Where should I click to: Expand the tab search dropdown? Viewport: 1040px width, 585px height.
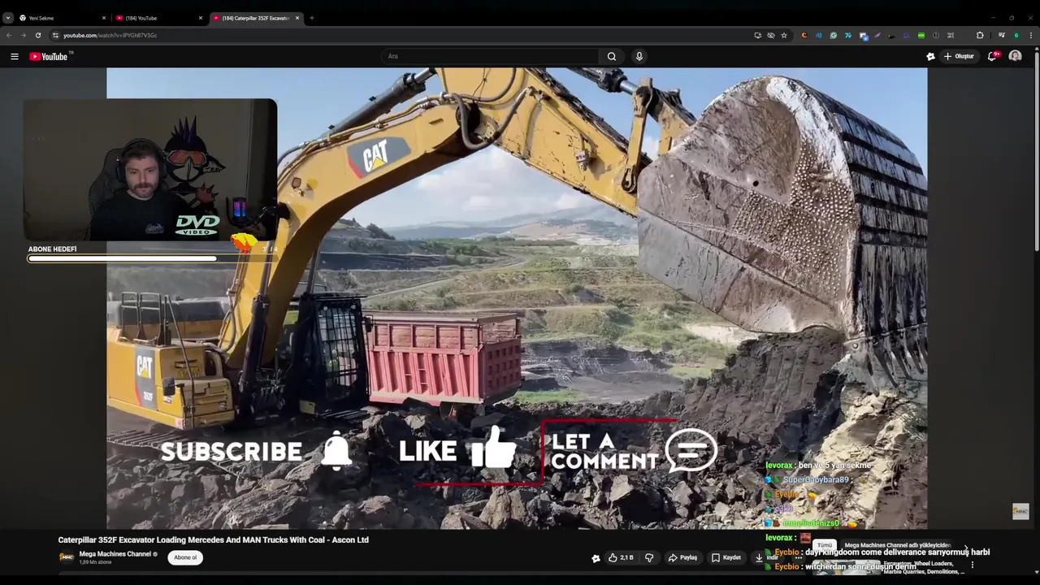click(x=8, y=18)
